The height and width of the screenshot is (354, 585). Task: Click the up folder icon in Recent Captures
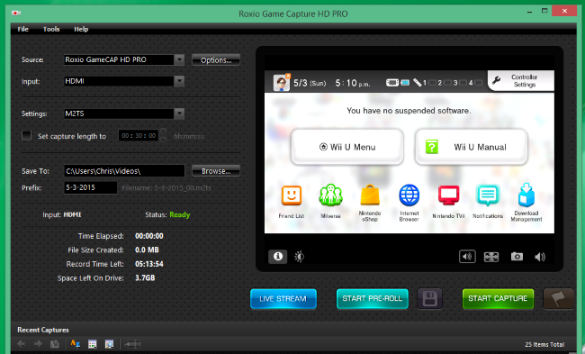point(55,344)
